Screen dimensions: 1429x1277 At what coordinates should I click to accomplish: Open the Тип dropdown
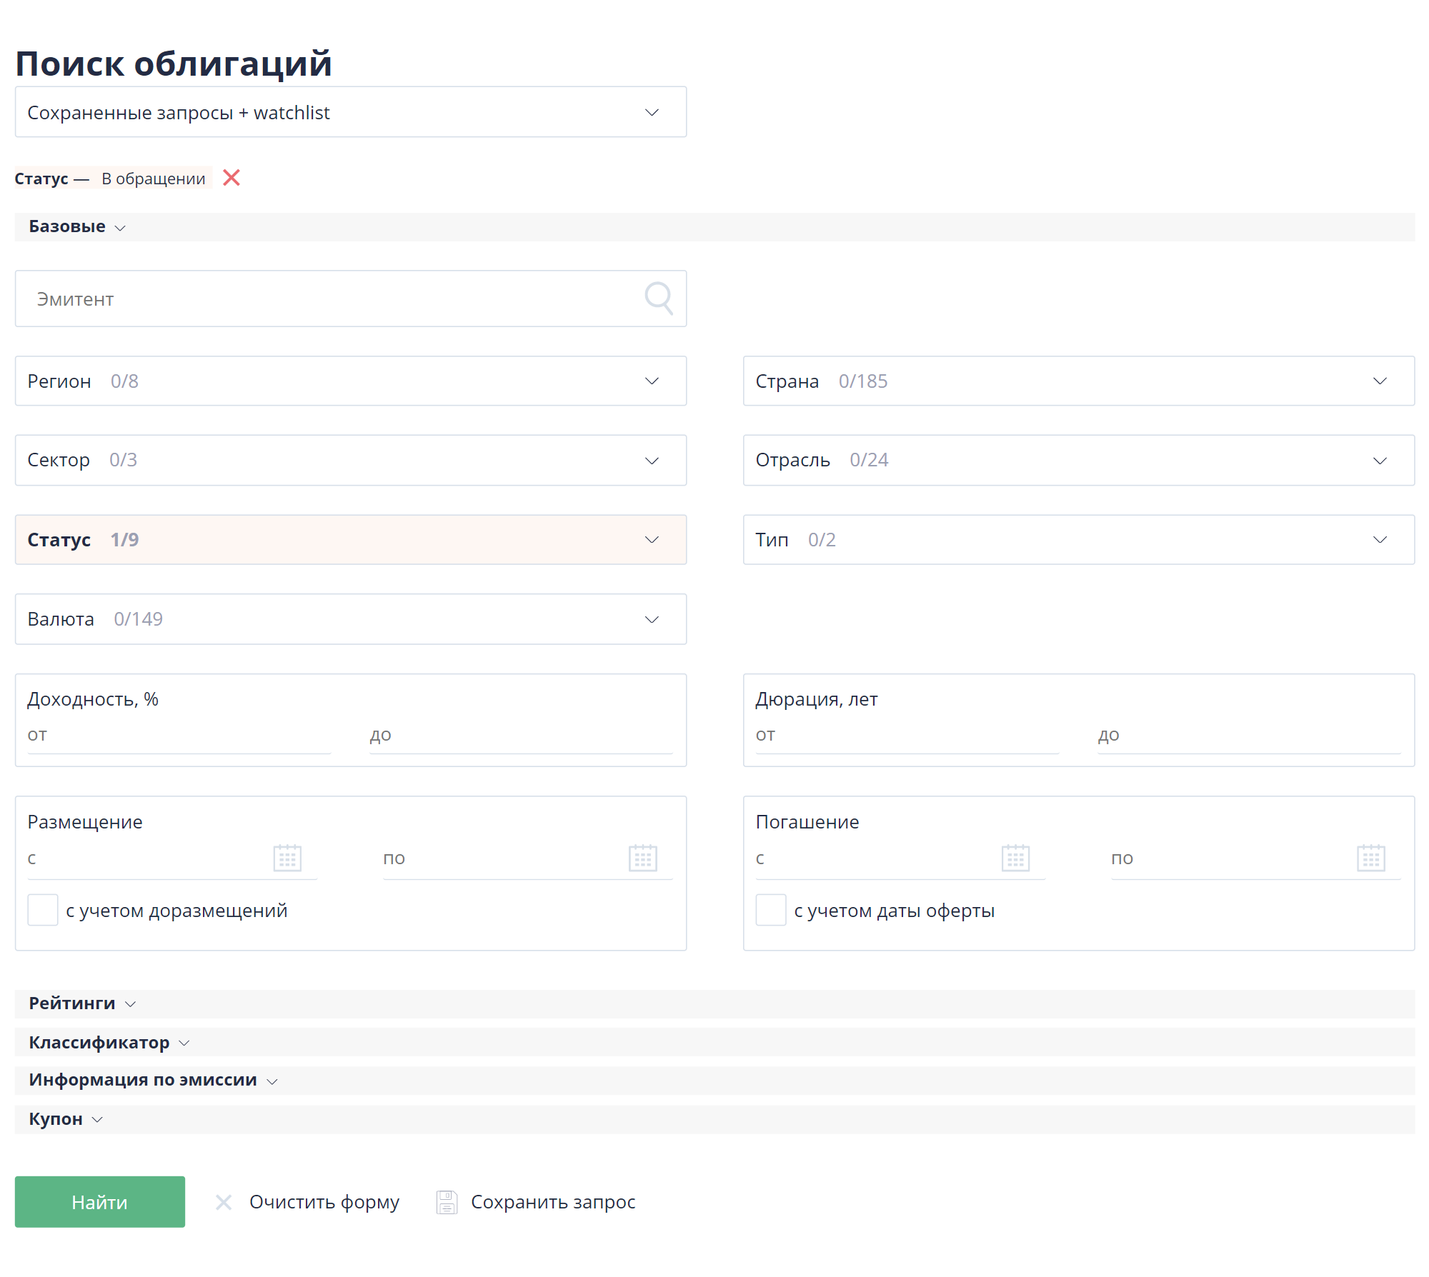(1079, 540)
